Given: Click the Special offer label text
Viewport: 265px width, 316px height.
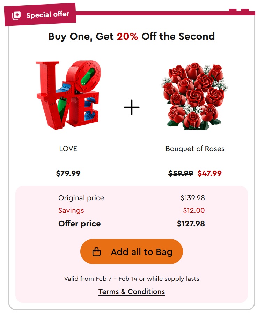Looking at the screenshot, I should point(48,15).
